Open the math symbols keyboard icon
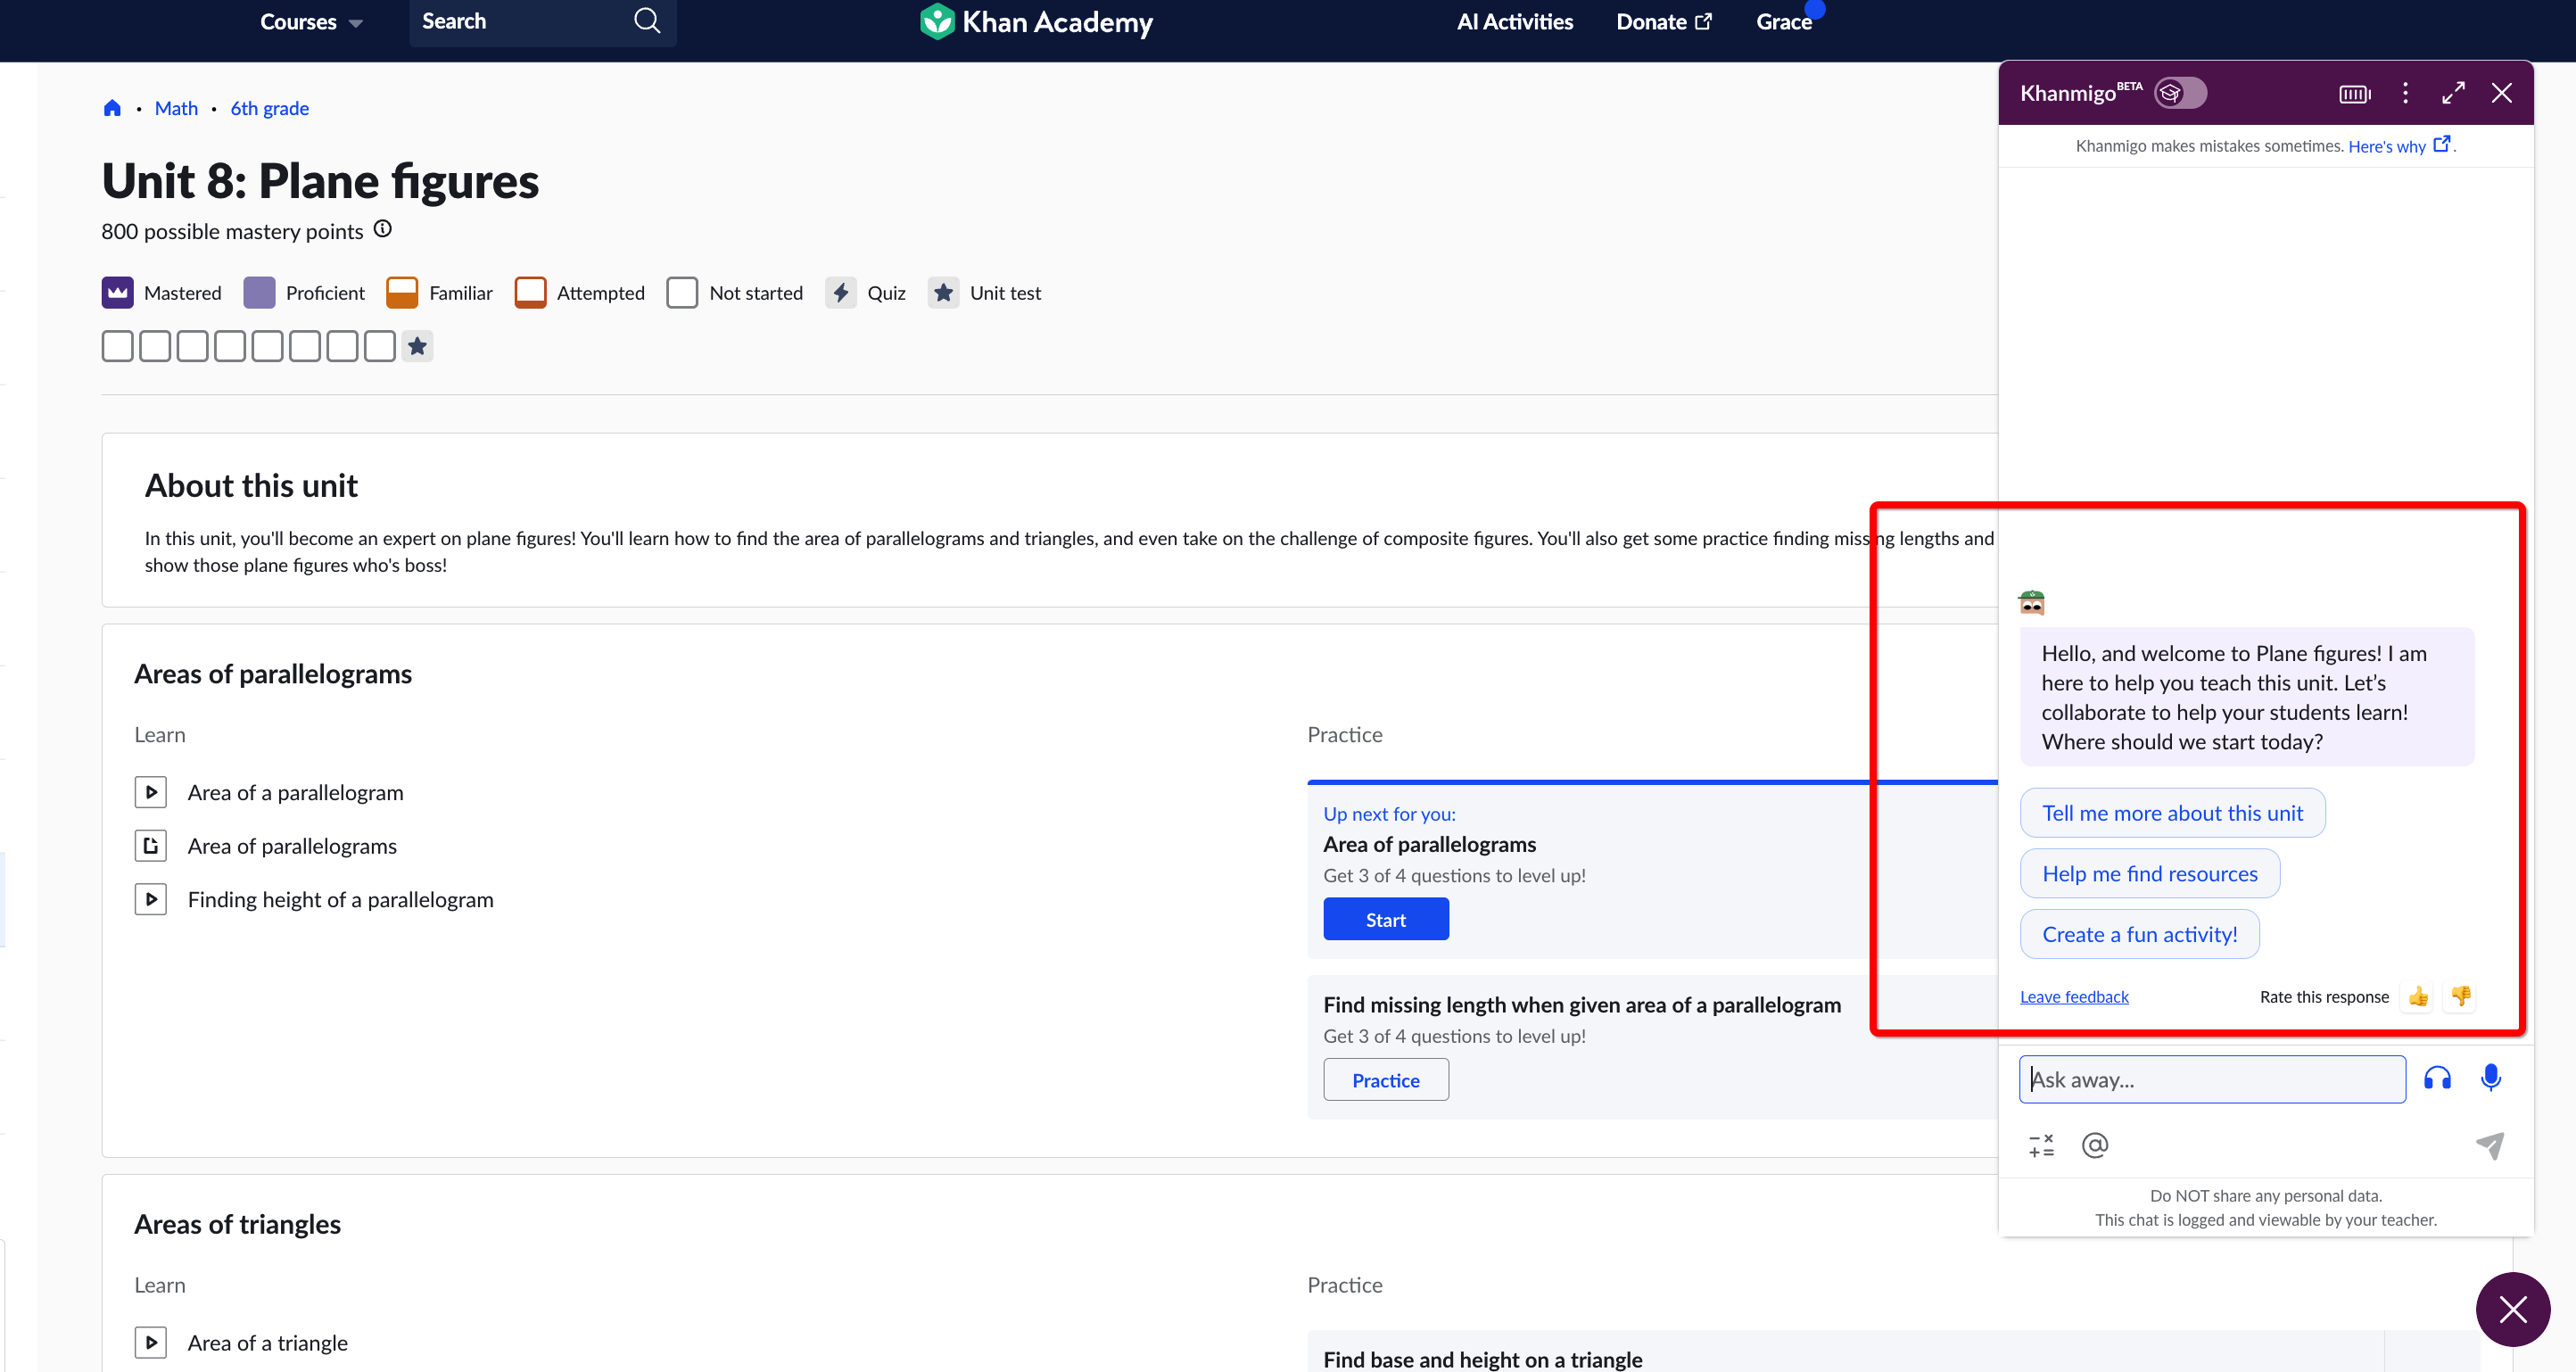 [2041, 1145]
